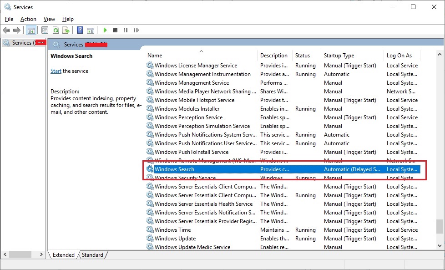Click gear icon beside Windows License Manager Service
This screenshot has width=445, height=270.
click(150, 65)
